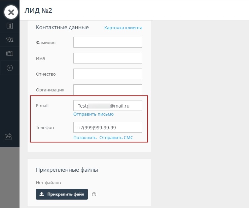Select the Отчество input field
The image size is (249, 208).
108,74
